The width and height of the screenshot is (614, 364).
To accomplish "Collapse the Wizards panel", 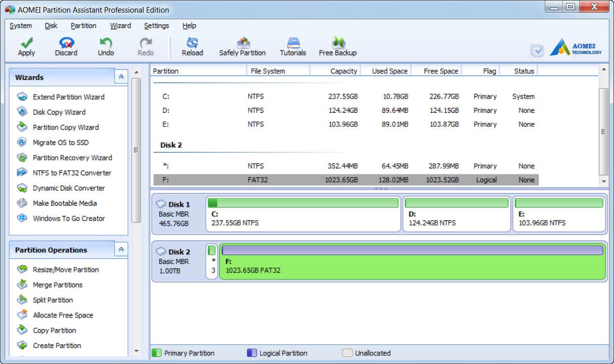I will tap(121, 77).
